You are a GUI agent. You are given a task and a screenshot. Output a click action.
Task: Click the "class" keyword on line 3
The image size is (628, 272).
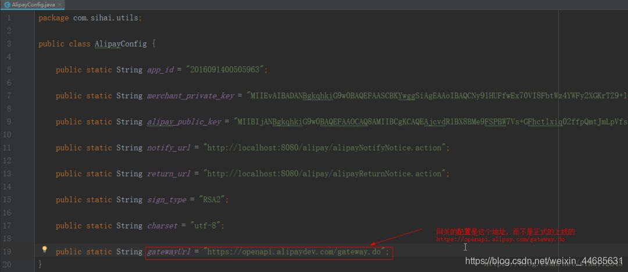(80, 44)
